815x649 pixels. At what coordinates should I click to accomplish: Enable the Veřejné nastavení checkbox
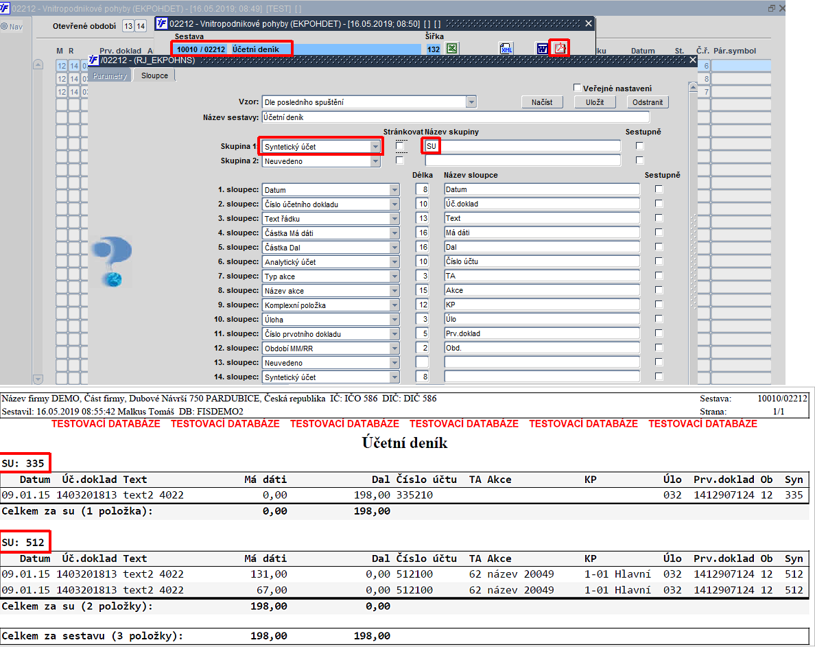point(577,88)
